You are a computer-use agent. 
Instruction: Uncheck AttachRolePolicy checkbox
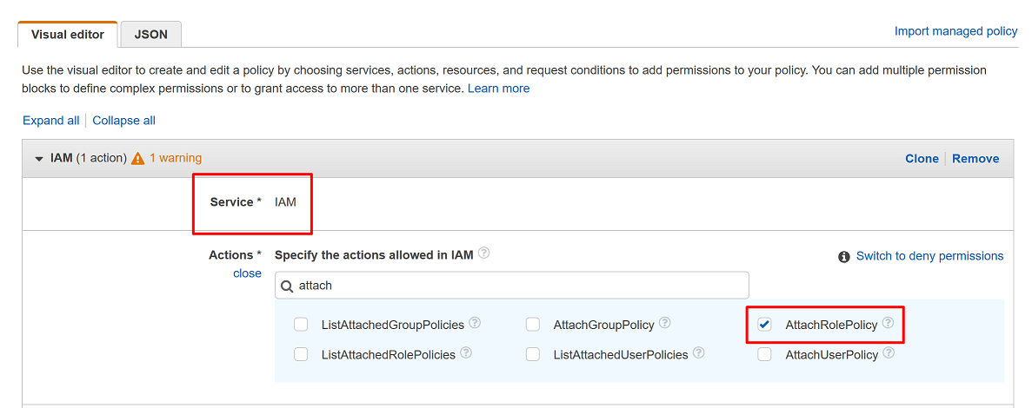pyautogui.click(x=764, y=325)
